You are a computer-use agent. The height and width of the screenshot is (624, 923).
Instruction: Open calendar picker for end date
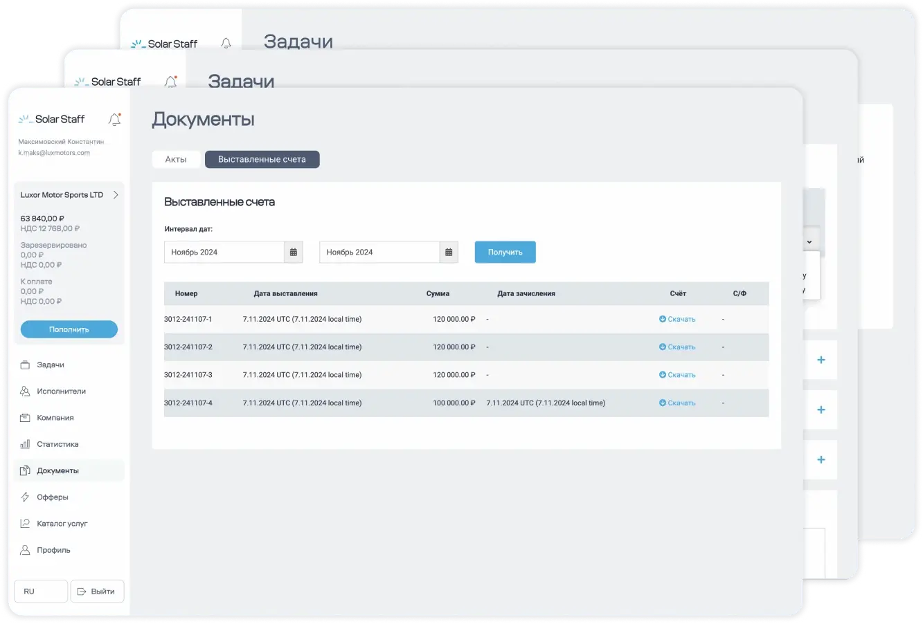point(449,253)
